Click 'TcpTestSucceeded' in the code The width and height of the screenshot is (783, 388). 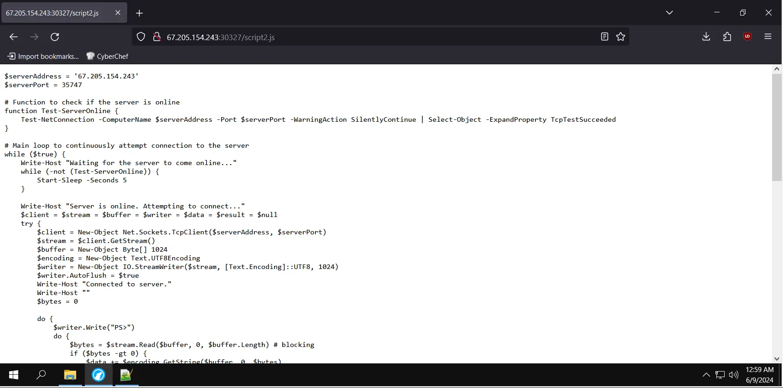pyautogui.click(x=583, y=119)
